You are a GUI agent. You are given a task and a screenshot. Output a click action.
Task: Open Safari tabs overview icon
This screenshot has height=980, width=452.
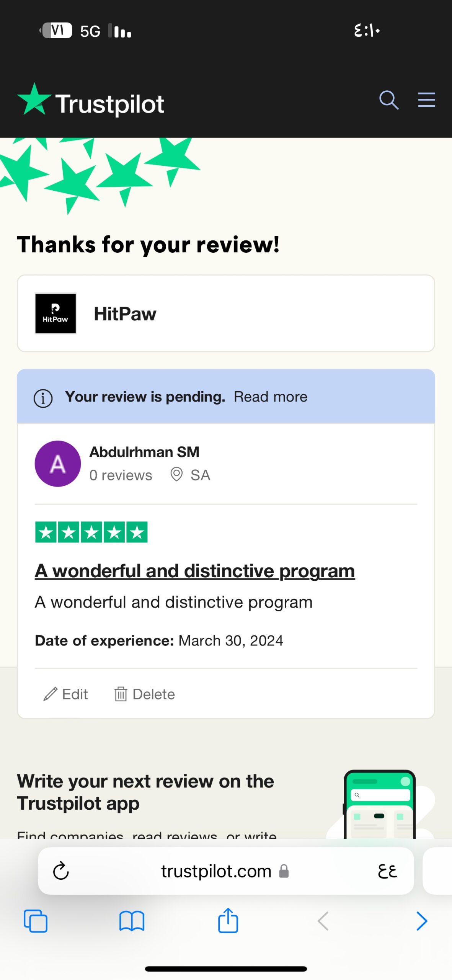point(36,921)
